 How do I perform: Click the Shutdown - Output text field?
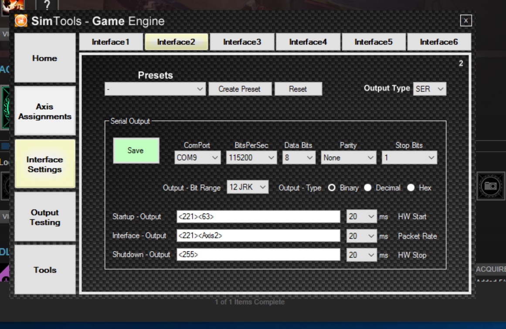[x=258, y=254]
